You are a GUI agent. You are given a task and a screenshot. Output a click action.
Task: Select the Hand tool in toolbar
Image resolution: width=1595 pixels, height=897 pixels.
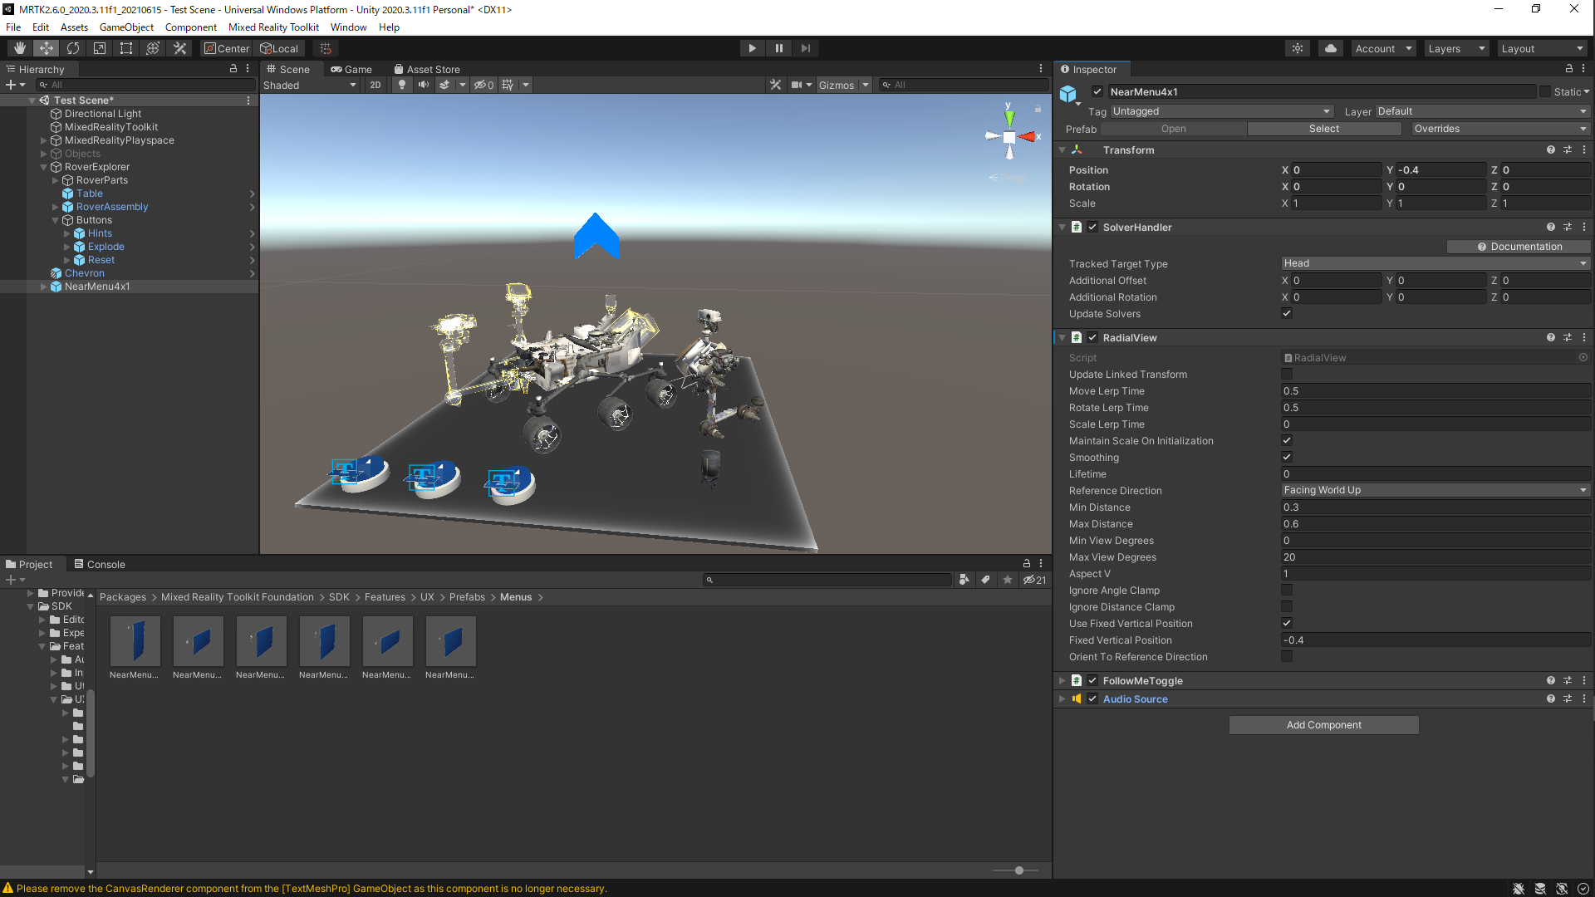[x=20, y=48]
